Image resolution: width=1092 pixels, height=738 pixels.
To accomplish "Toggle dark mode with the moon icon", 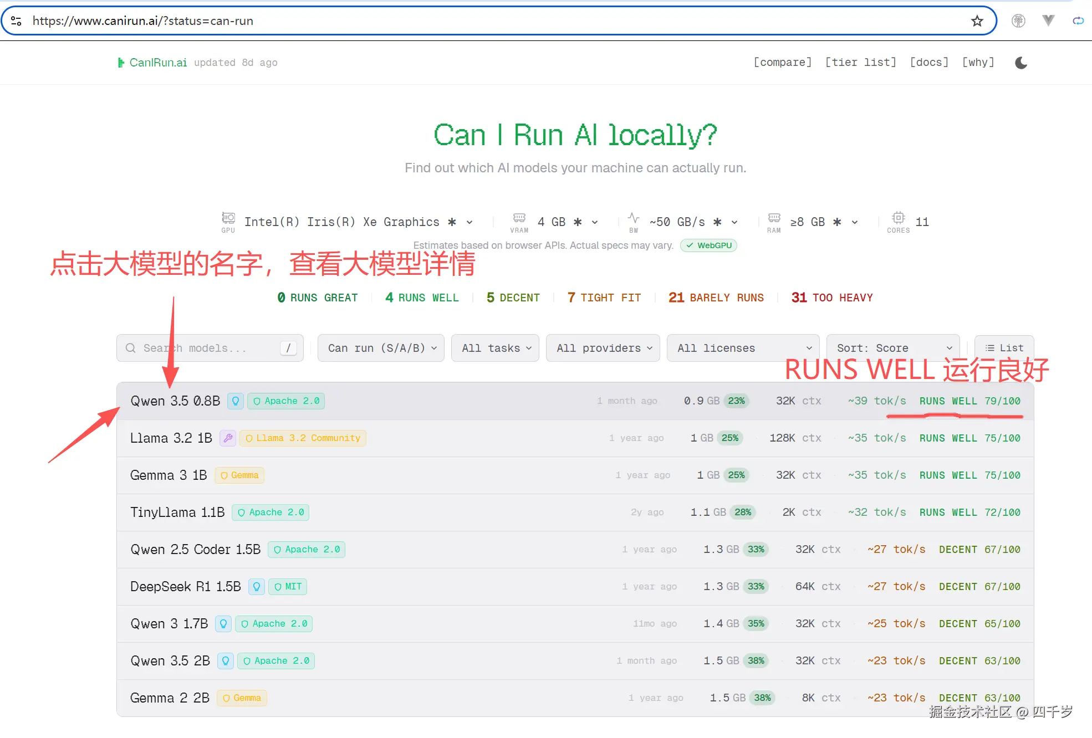I will coord(1021,63).
